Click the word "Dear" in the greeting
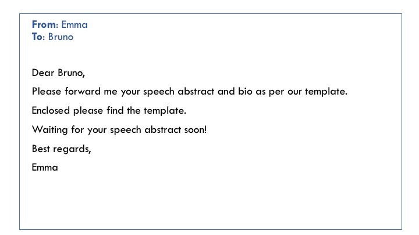Screen dimensions: 419x235 [x=43, y=73]
